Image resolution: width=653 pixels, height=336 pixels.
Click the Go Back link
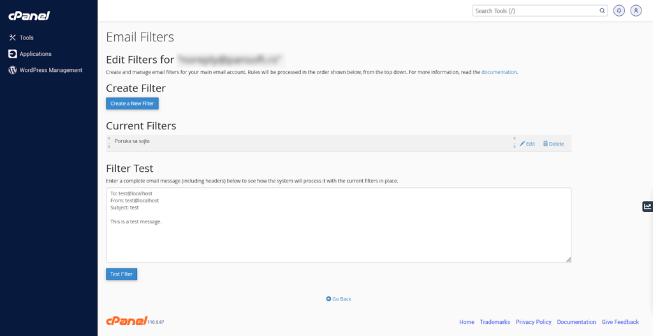(339, 299)
